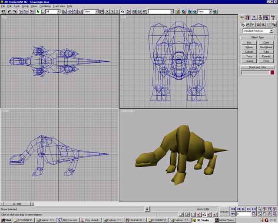Toggle the X axis constraint button

point(106,11)
